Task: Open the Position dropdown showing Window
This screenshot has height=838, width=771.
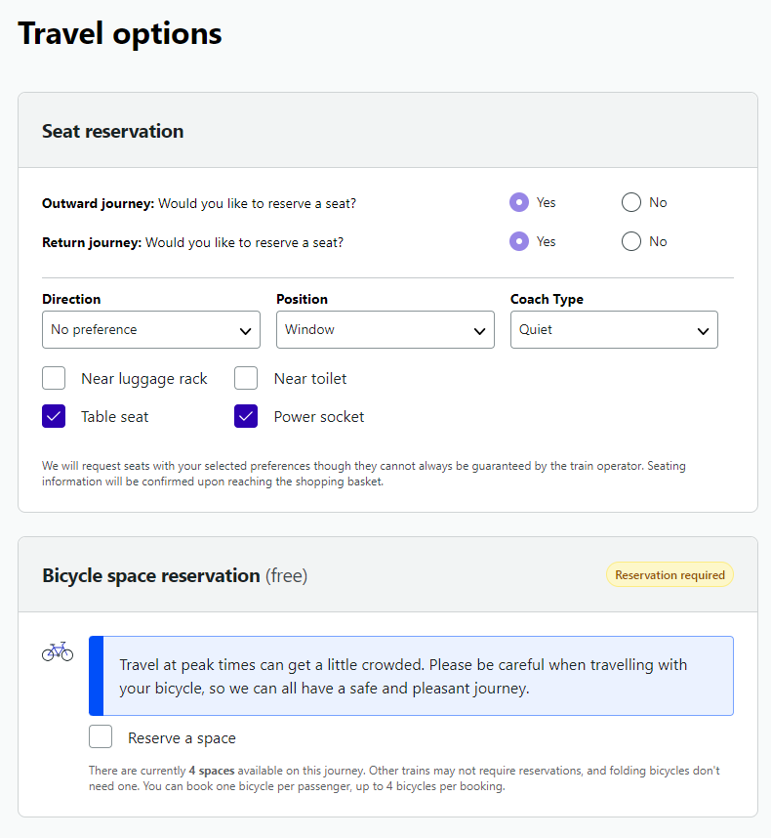Action: [x=385, y=330]
